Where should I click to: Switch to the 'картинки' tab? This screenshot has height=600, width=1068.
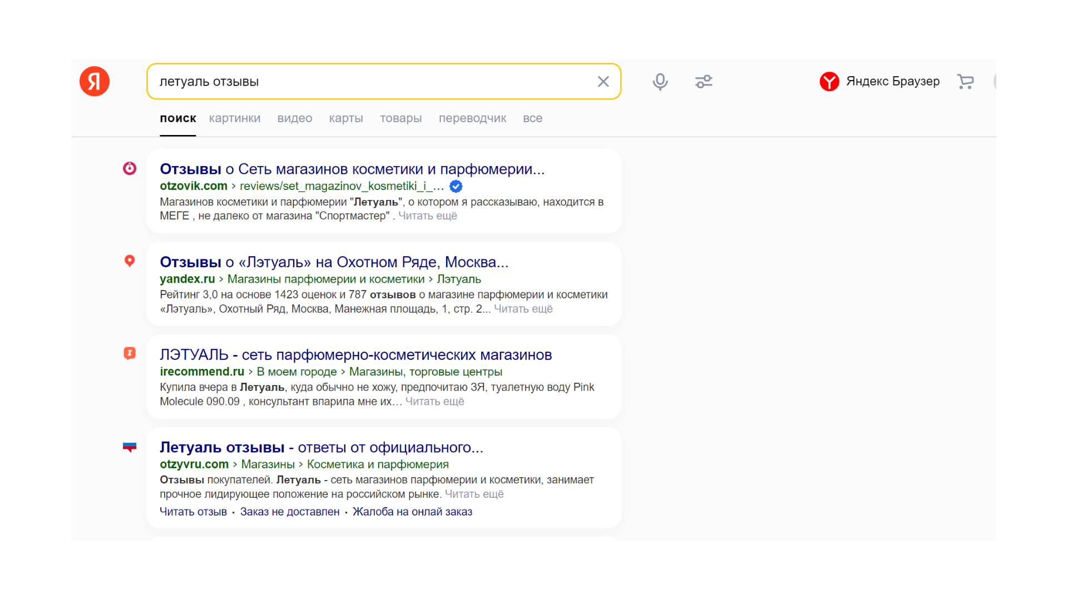pos(235,118)
